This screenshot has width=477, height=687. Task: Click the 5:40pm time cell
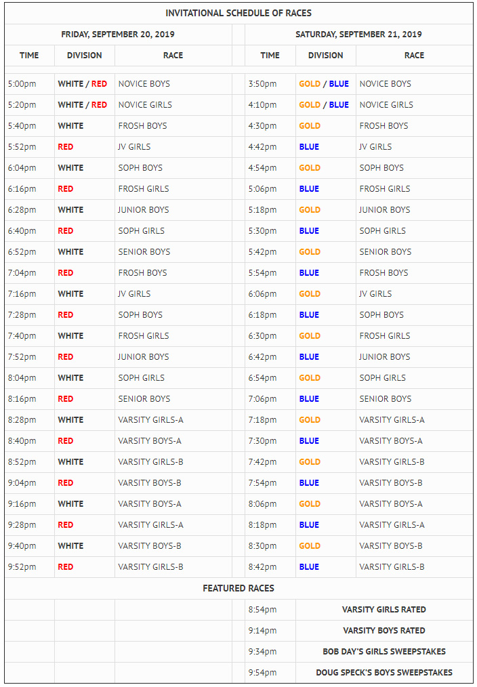pyautogui.click(x=30, y=126)
